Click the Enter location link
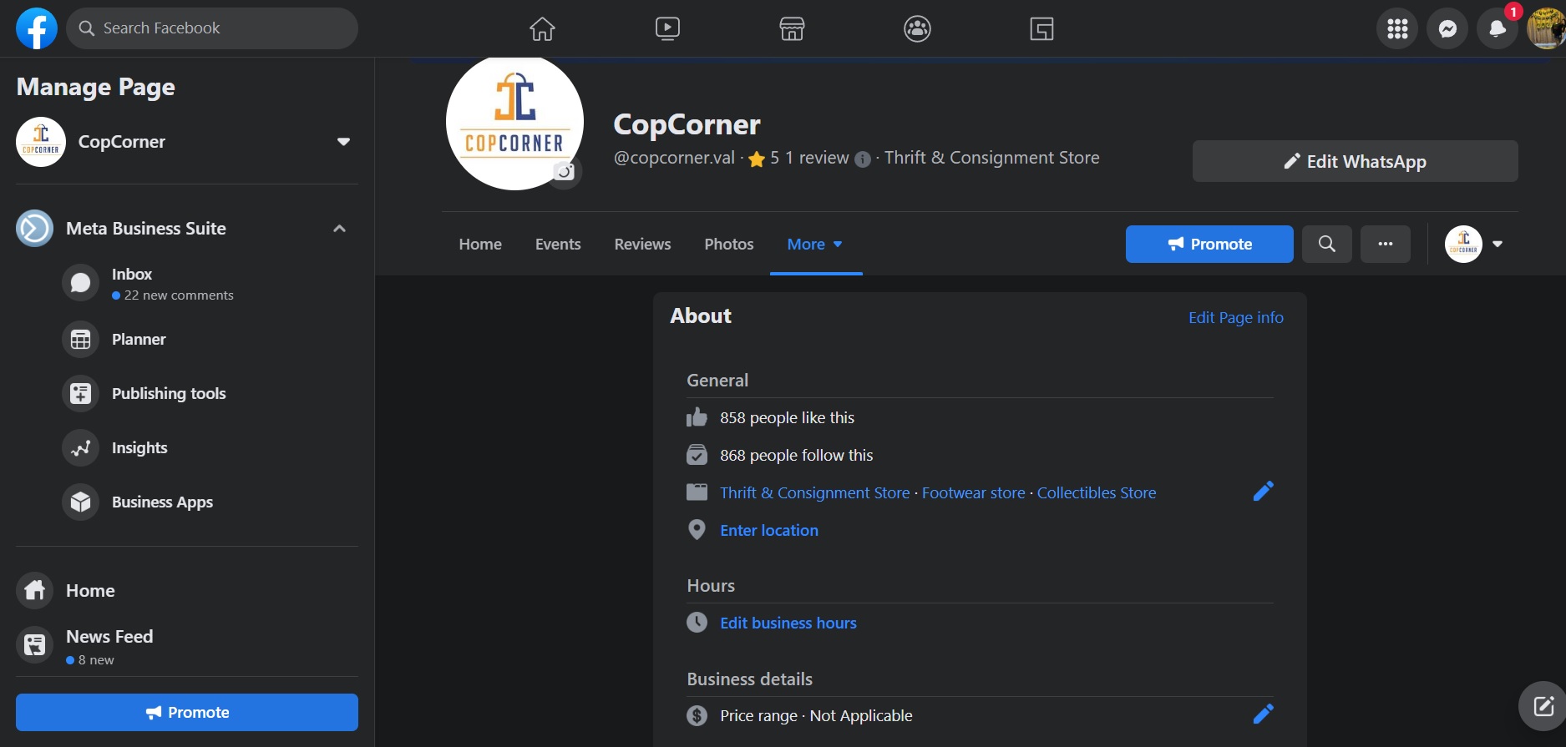Viewport: 1566px width, 747px height. point(769,531)
